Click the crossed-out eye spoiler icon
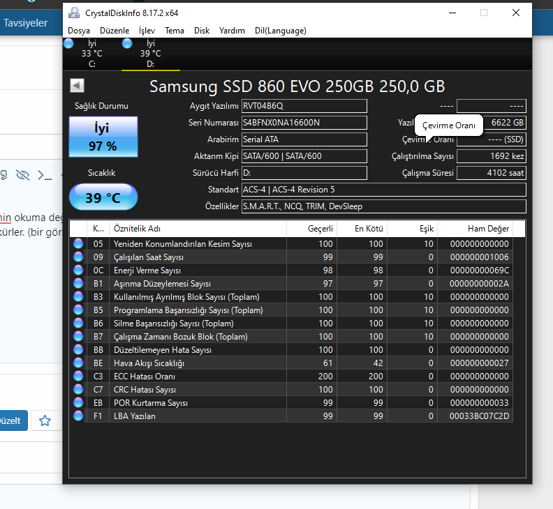 click(x=22, y=174)
